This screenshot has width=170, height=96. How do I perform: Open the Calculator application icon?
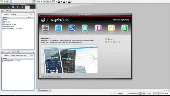click(x=45, y=28)
